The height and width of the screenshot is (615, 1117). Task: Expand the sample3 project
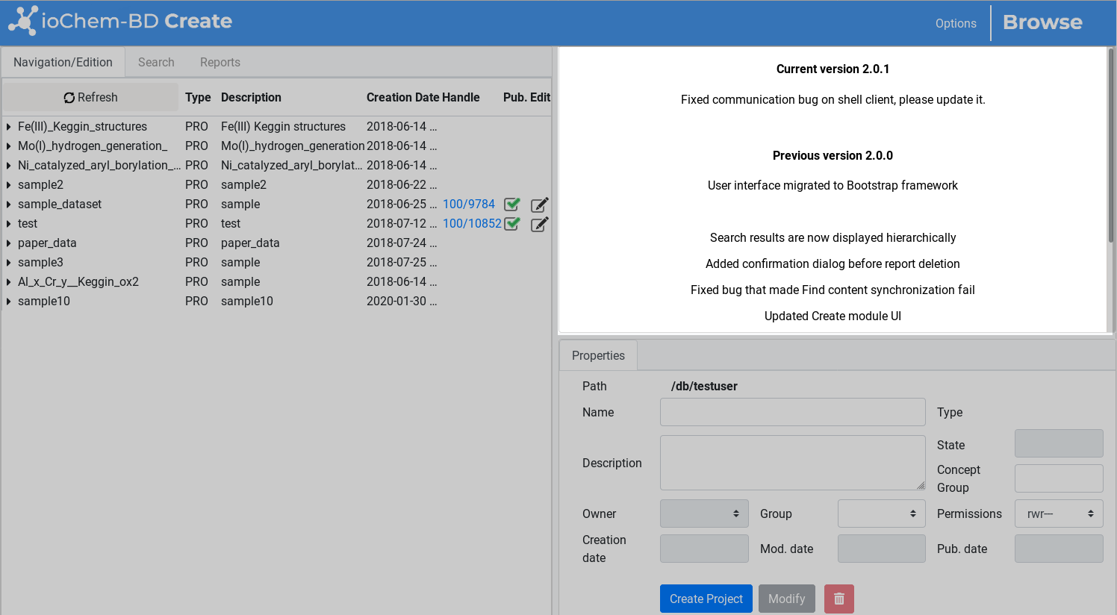click(x=8, y=263)
